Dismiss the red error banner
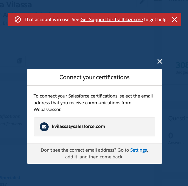 pos(174,19)
